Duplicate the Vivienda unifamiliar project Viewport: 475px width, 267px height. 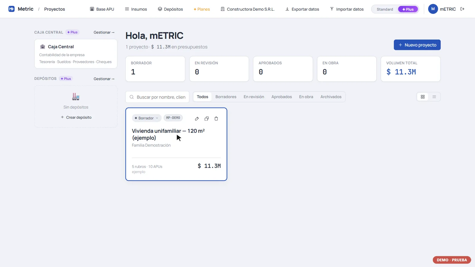click(x=207, y=119)
